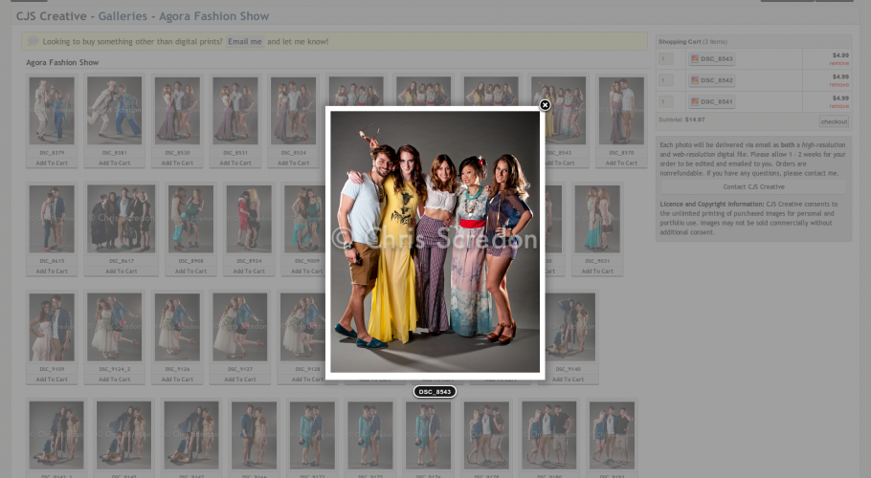Remove DSC_8543 from the shopping cart
The image size is (871, 478).
(838, 63)
